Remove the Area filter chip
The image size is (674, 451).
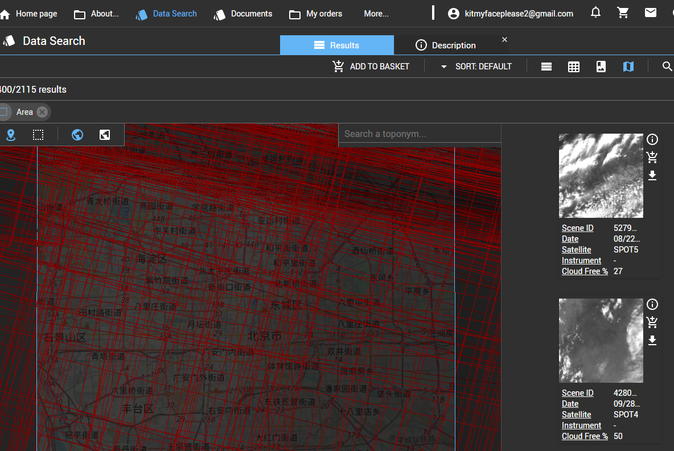click(x=42, y=112)
